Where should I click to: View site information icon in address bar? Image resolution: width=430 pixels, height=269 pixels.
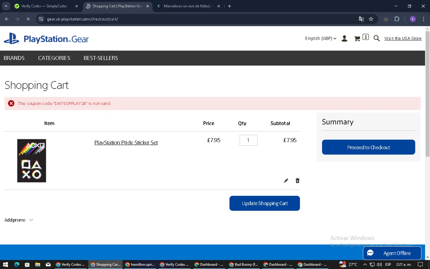[41, 19]
